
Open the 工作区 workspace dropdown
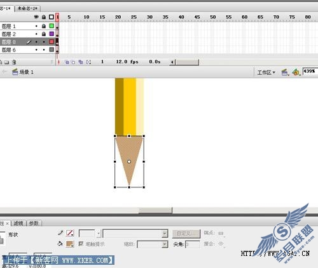266,72
